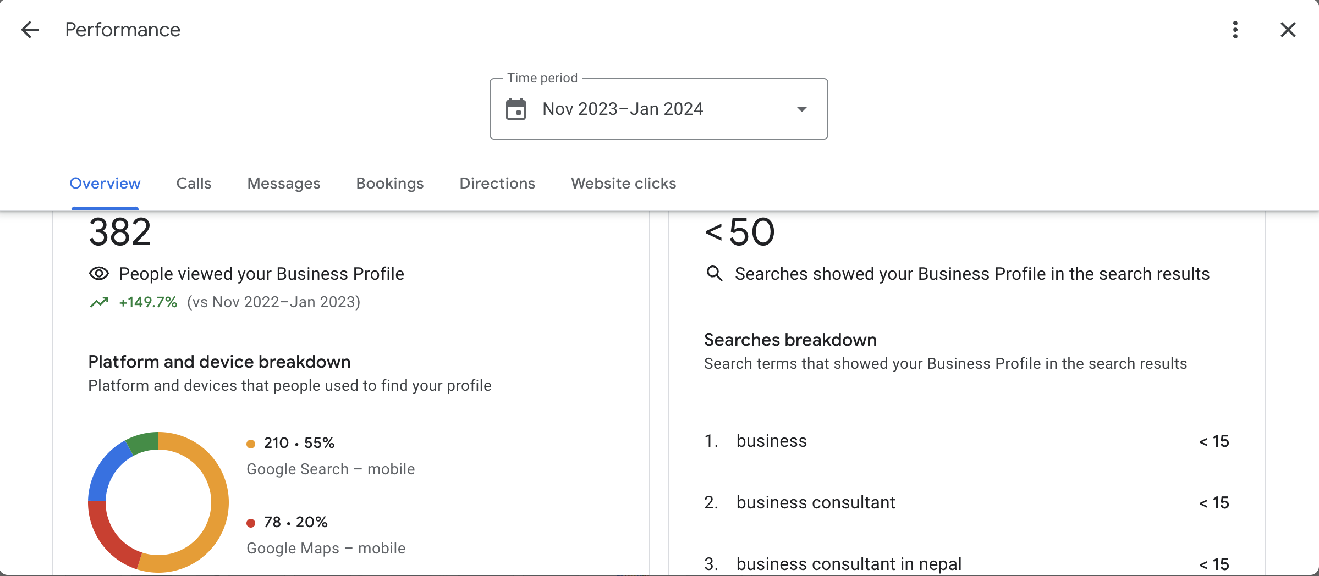Switch to the Calls tab
Screen dimensions: 1319x576
click(x=194, y=184)
